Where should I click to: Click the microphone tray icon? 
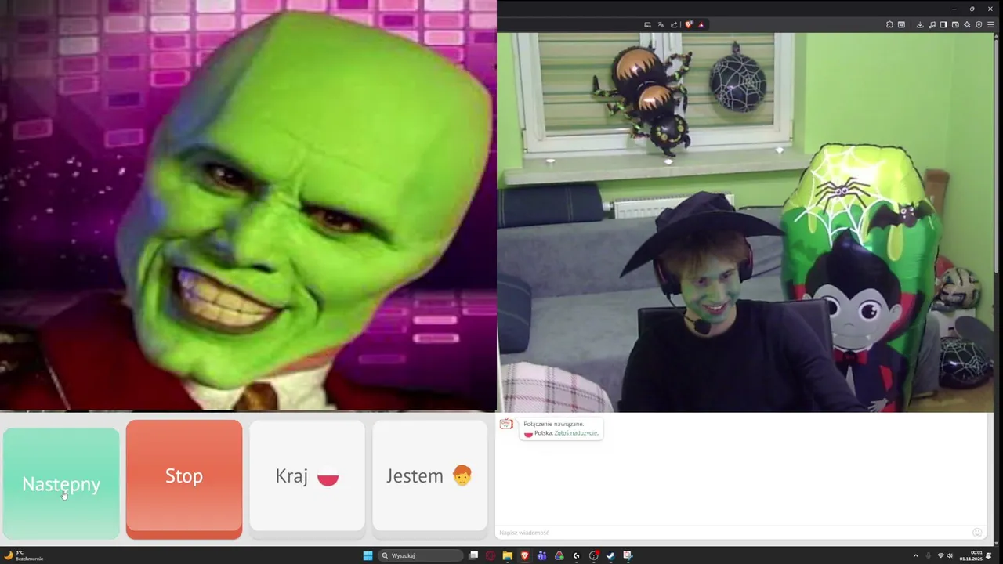(929, 555)
